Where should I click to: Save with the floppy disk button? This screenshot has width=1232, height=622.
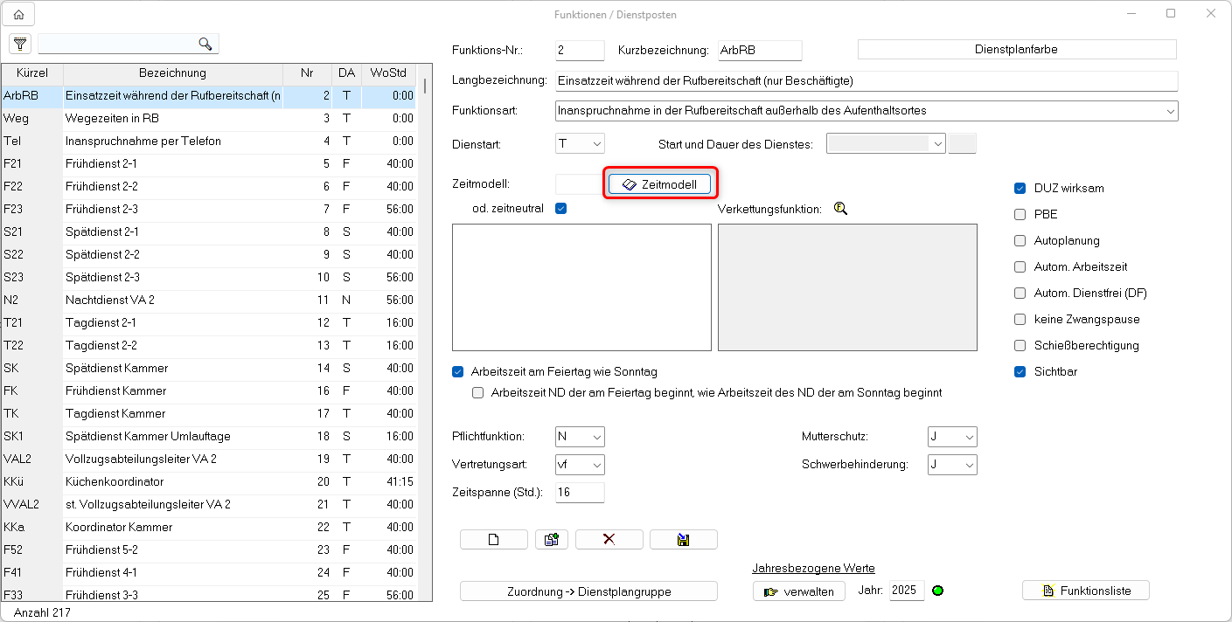(683, 540)
